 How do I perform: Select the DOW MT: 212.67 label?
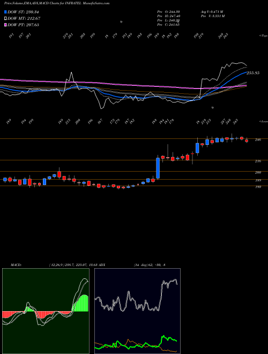tap(24, 19)
